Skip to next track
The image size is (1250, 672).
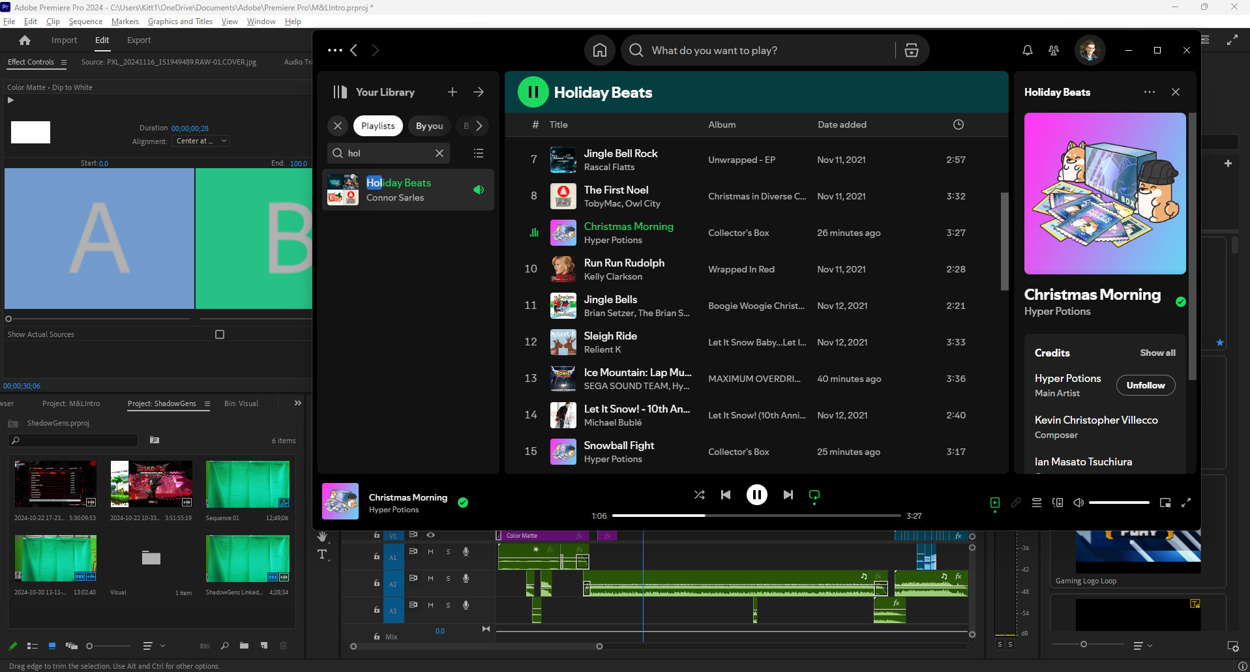pos(788,495)
